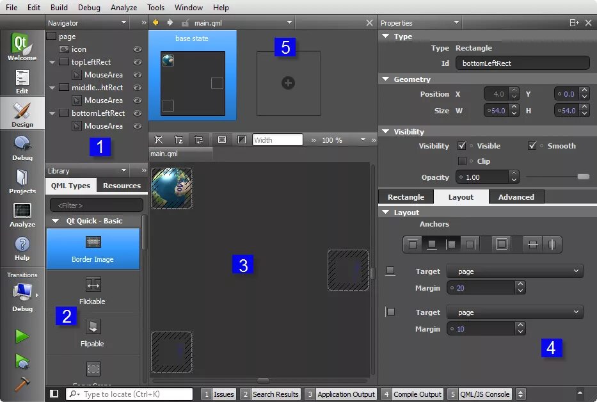Toggle visibility of topLeftRect
The height and width of the screenshot is (402, 597).
(138, 62)
